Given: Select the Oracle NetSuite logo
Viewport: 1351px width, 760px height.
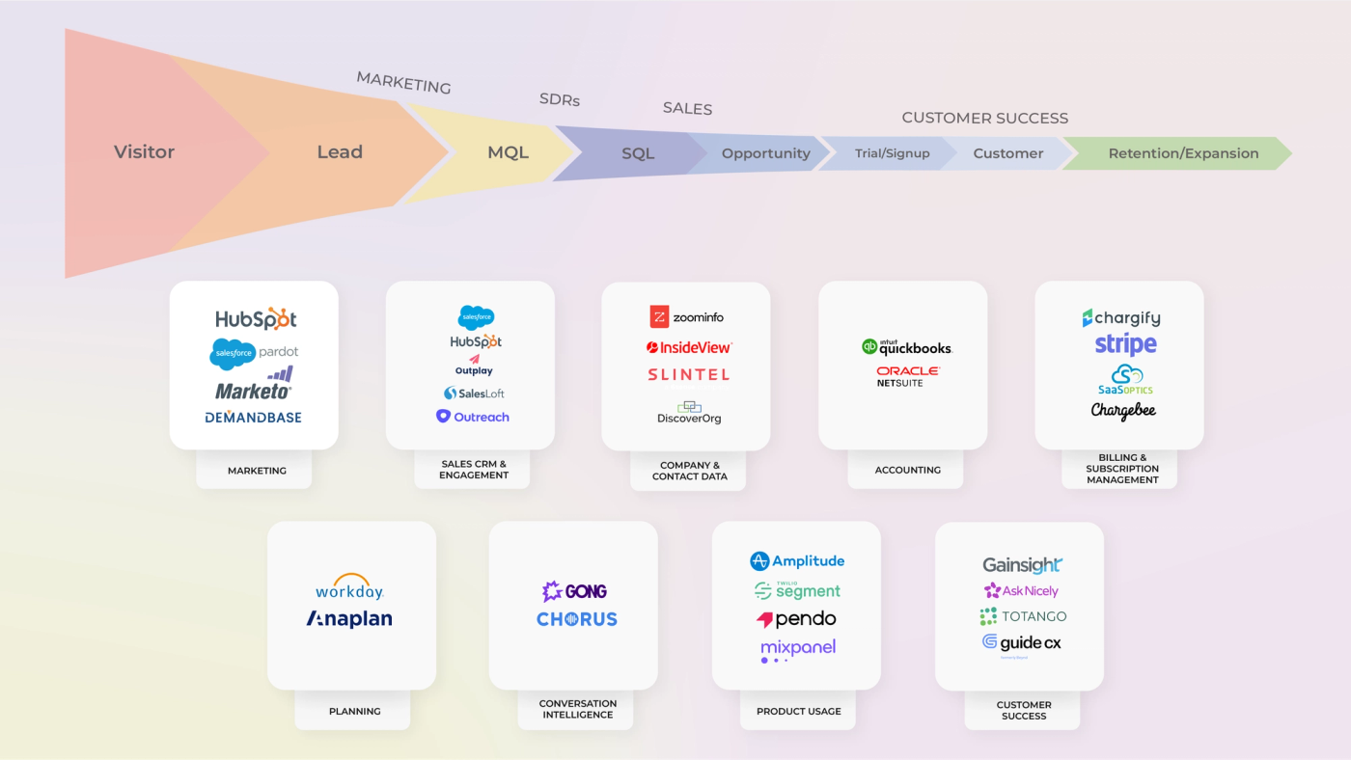Looking at the screenshot, I should (908, 376).
